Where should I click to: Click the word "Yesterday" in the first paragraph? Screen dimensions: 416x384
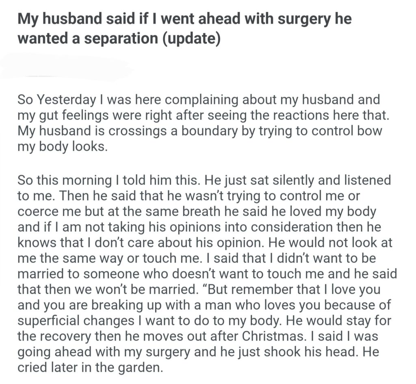click(x=63, y=100)
